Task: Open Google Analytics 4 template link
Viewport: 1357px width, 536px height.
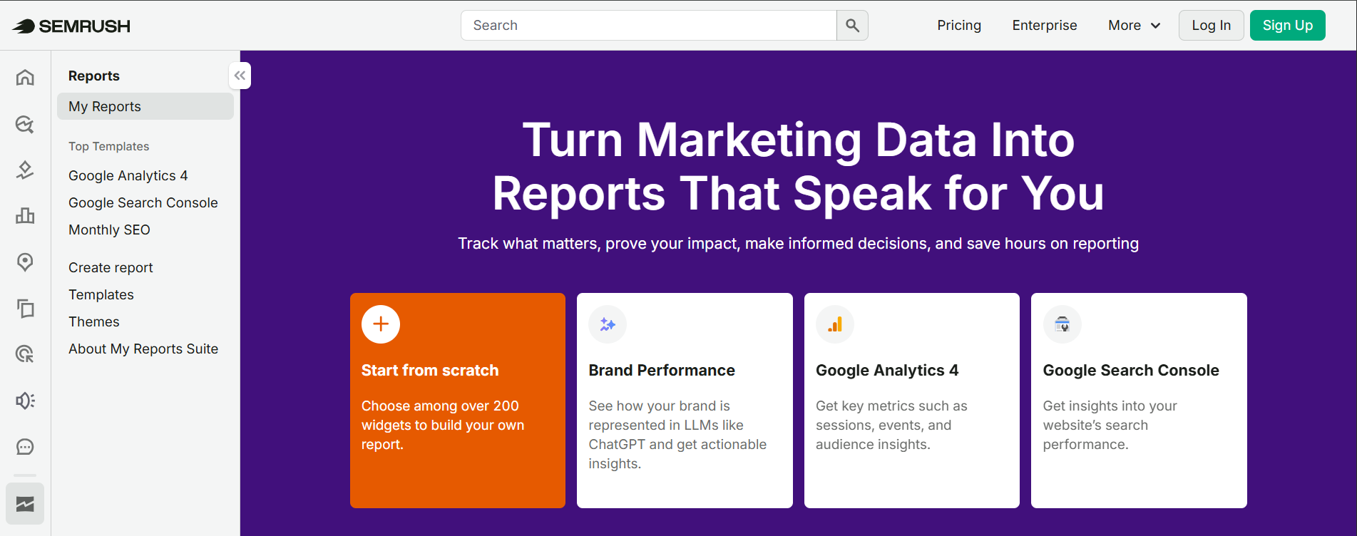Action: (x=128, y=175)
